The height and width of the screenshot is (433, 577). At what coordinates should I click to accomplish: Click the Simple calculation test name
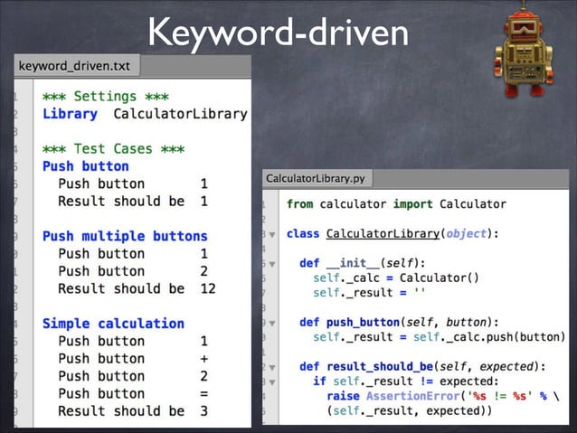click(113, 324)
